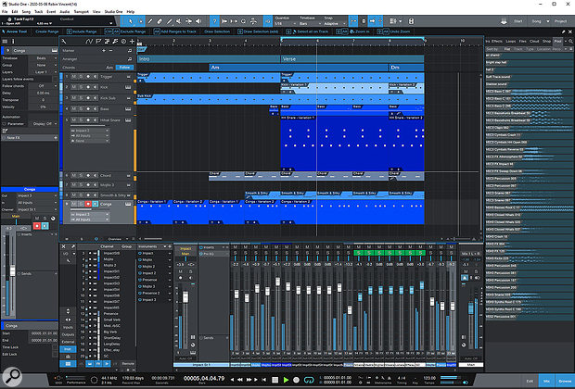575x389 pixels.
Task: Click the Verse arranger section
Action: [x=352, y=58]
